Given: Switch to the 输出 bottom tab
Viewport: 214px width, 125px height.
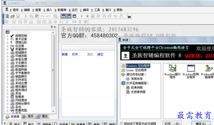Looking at the screenshot, I should pyautogui.click(x=29, y=124).
